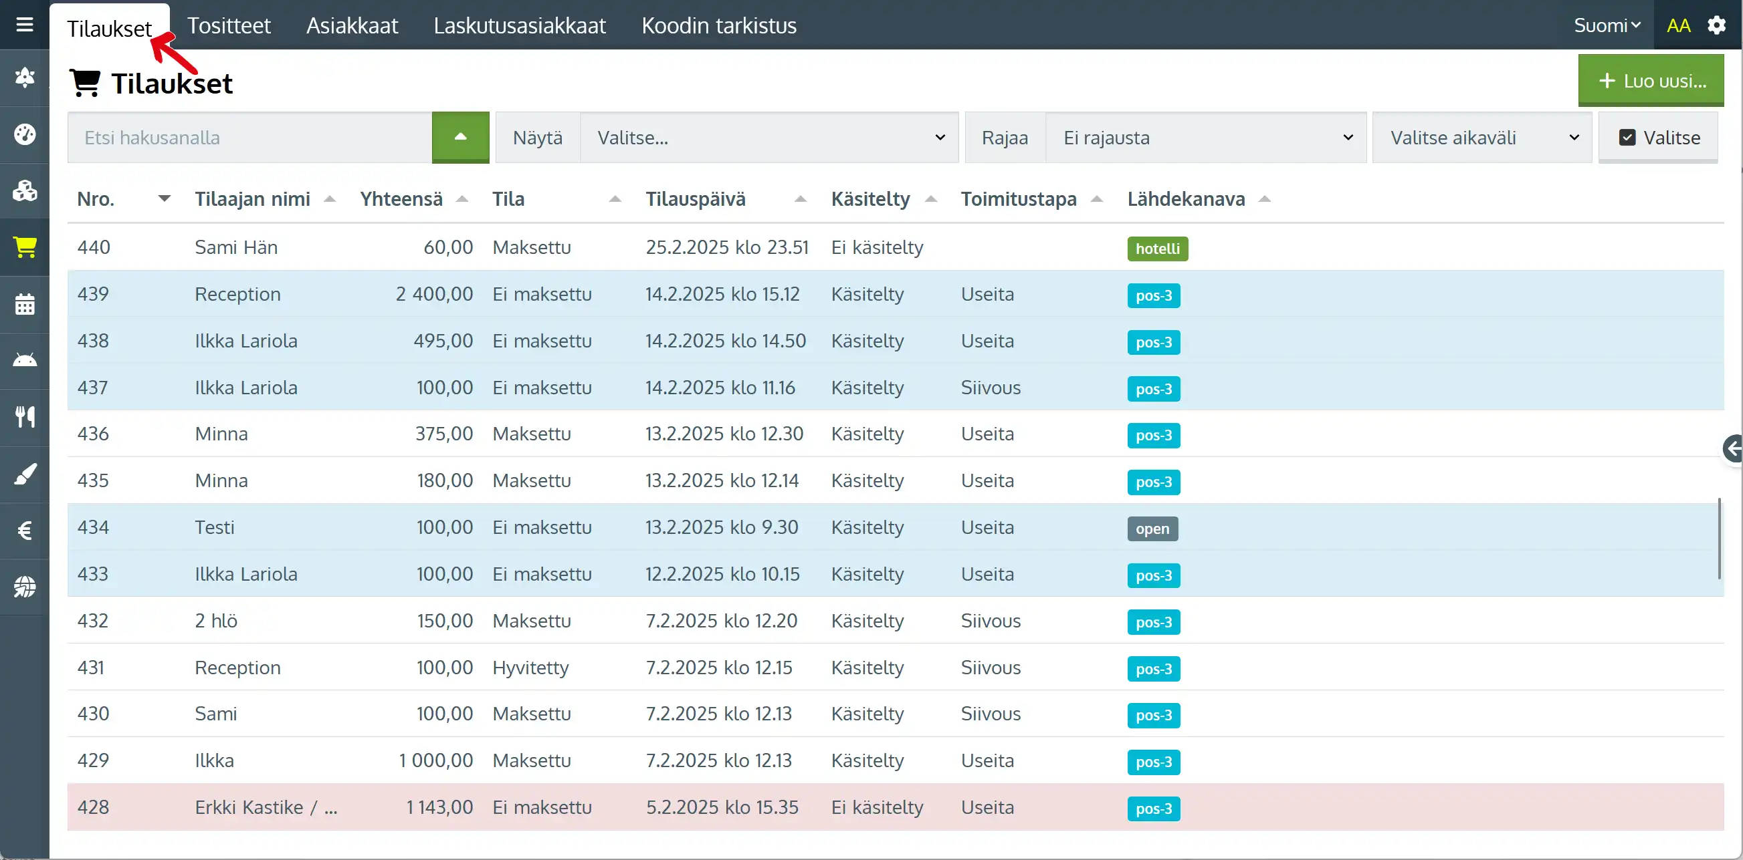Open the Laskutusasiakkaat tab
Viewport: 1743px width, 860px height.
[520, 25]
